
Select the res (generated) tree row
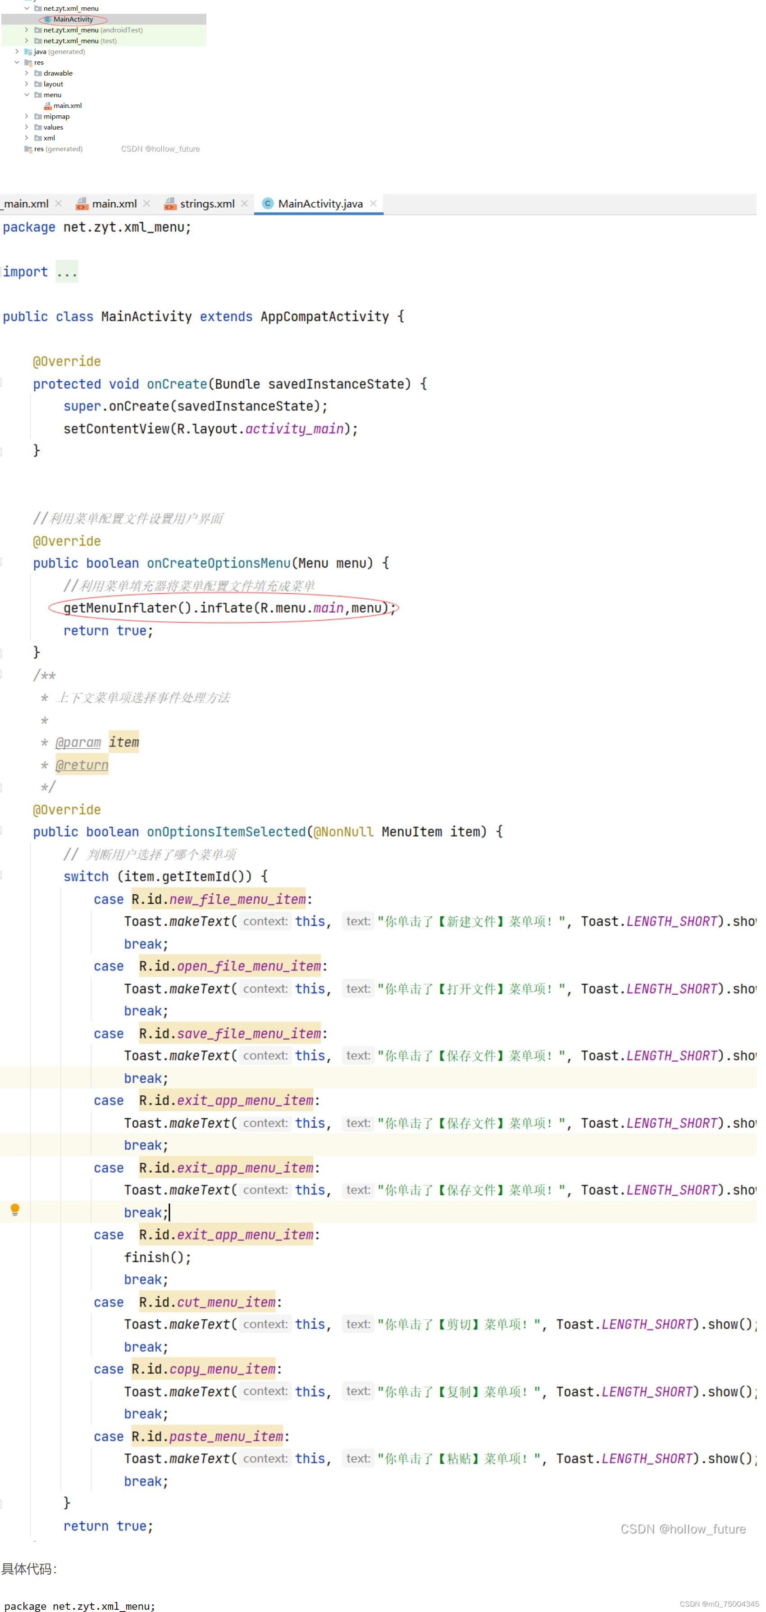pos(58,149)
